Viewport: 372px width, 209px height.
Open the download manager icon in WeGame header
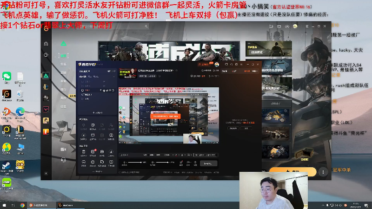pos(287,26)
